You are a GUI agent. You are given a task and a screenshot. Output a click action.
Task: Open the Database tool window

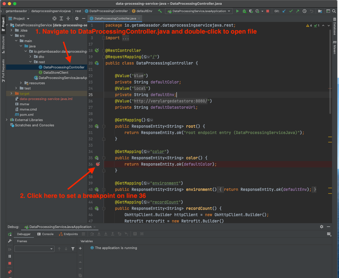click(335, 26)
